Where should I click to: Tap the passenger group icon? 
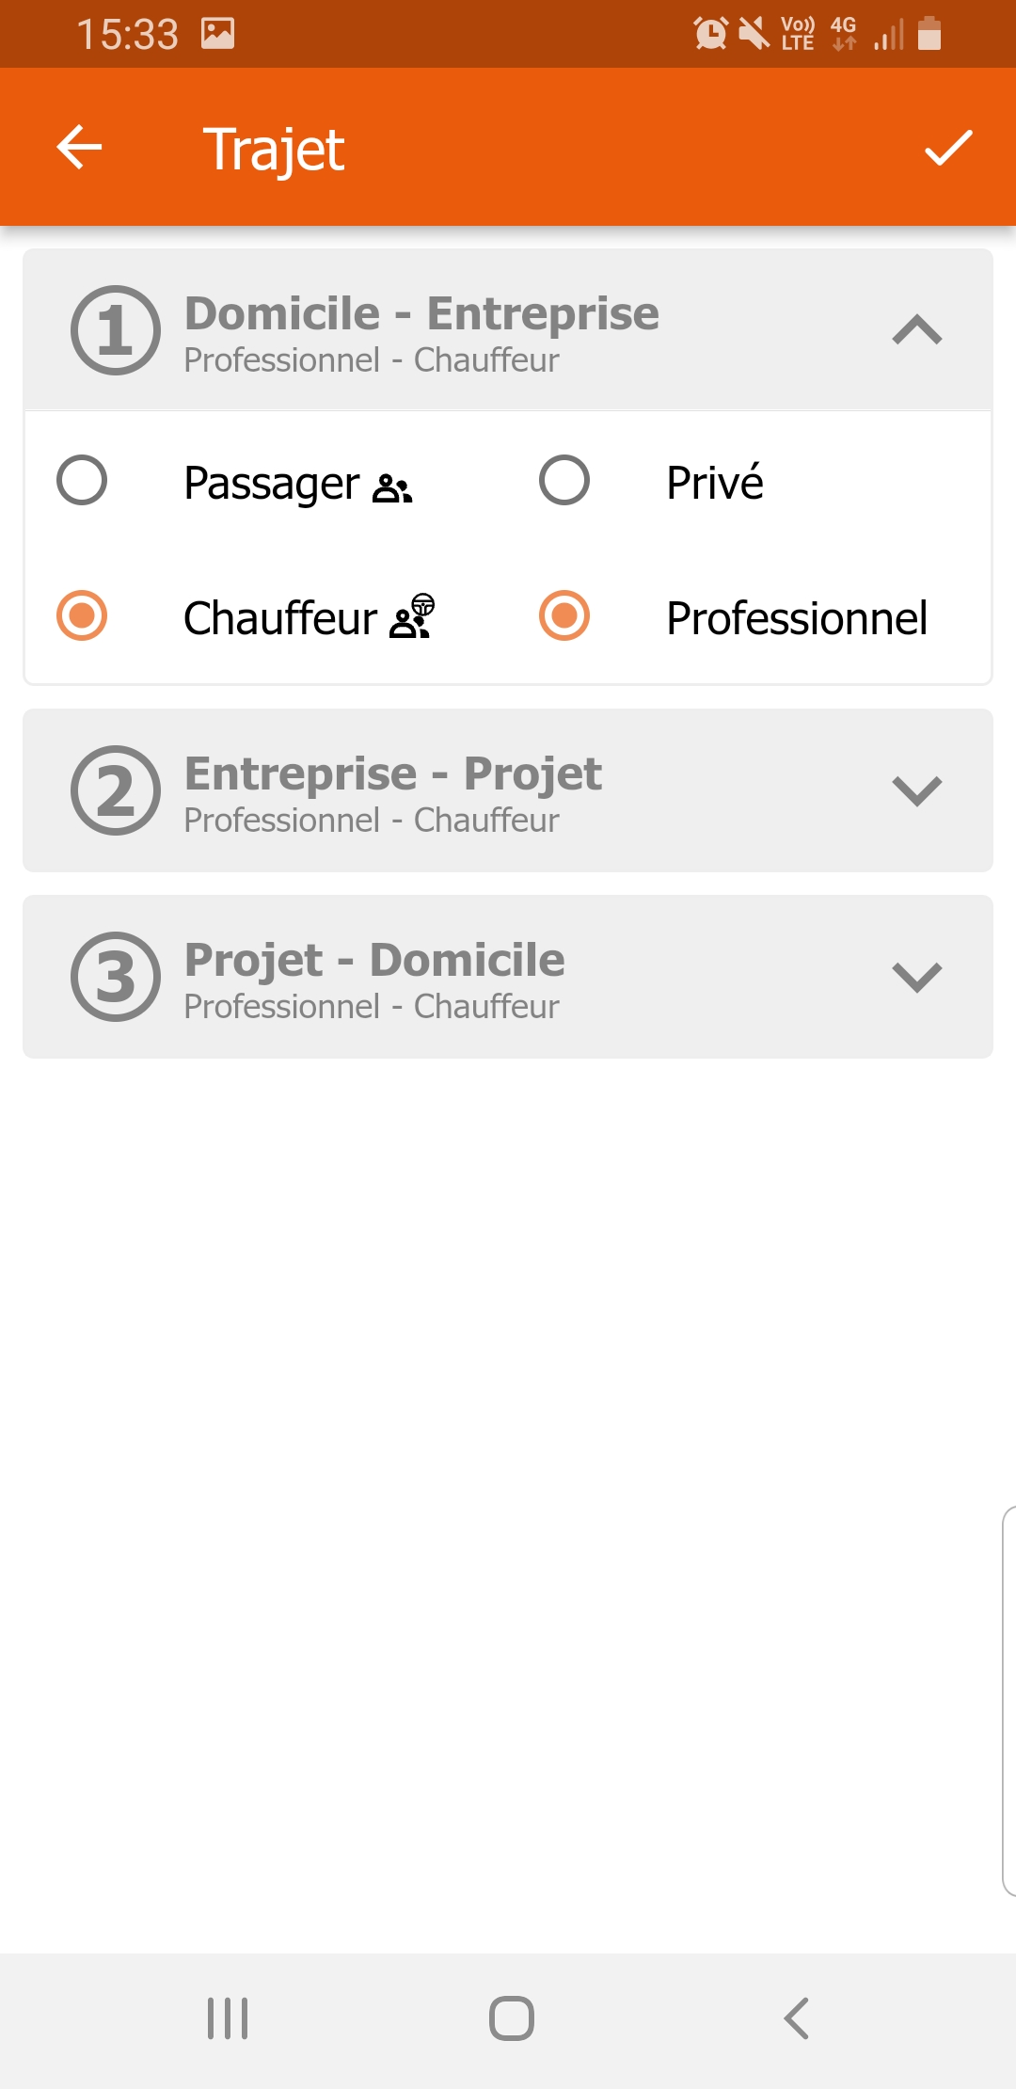point(392,488)
